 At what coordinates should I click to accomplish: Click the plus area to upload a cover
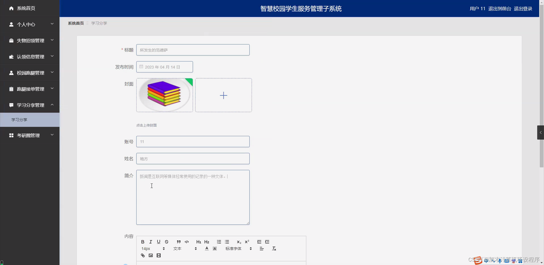point(224,95)
